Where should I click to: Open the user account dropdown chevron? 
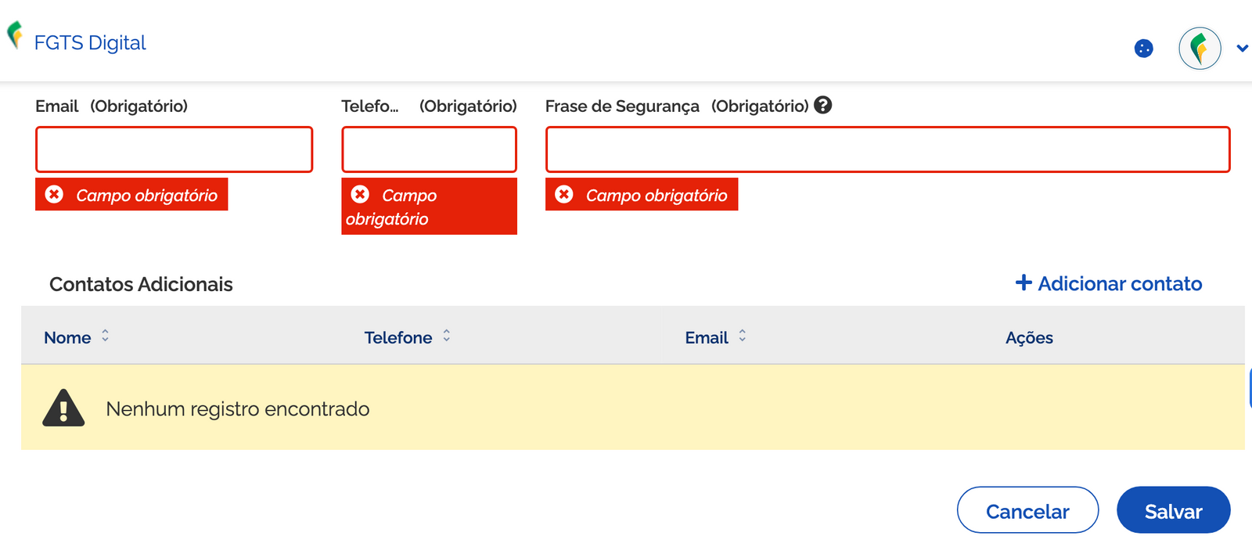(x=1241, y=48)
